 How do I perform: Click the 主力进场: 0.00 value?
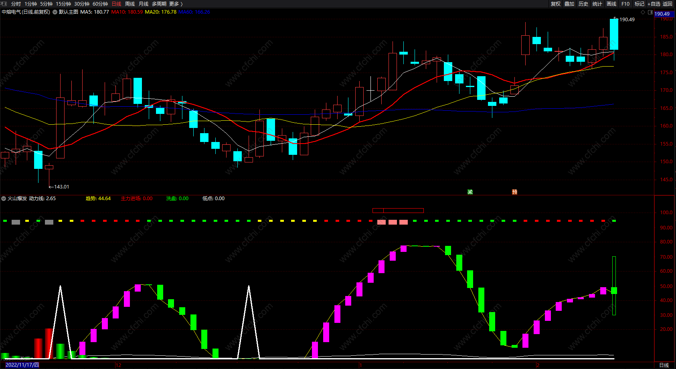tap(137, 199)
